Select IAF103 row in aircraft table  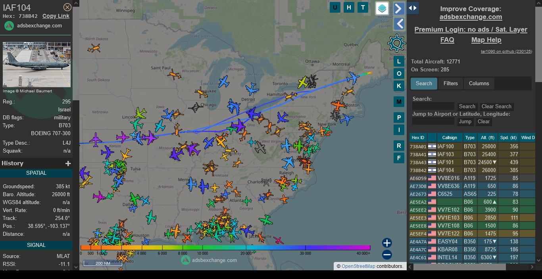point(472,155)
